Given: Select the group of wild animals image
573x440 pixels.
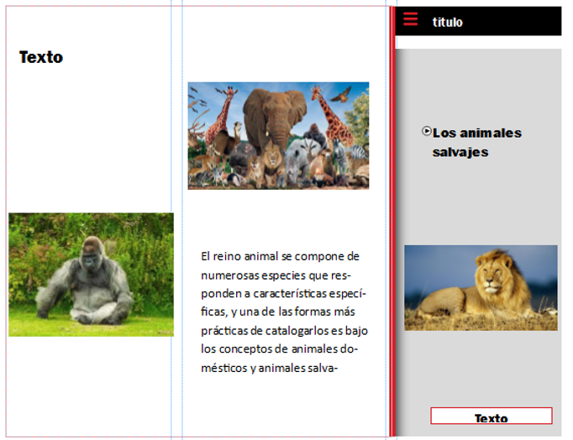Looking at the screenshot, I should 278,135.
